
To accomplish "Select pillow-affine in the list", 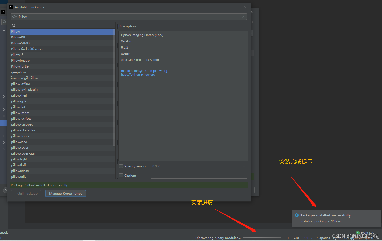I will (62, 84).
